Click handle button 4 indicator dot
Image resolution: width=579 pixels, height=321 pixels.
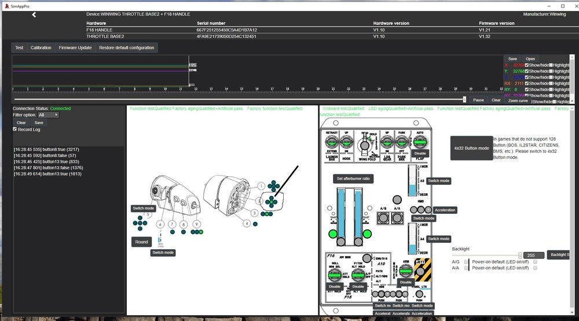pos(255,224)
